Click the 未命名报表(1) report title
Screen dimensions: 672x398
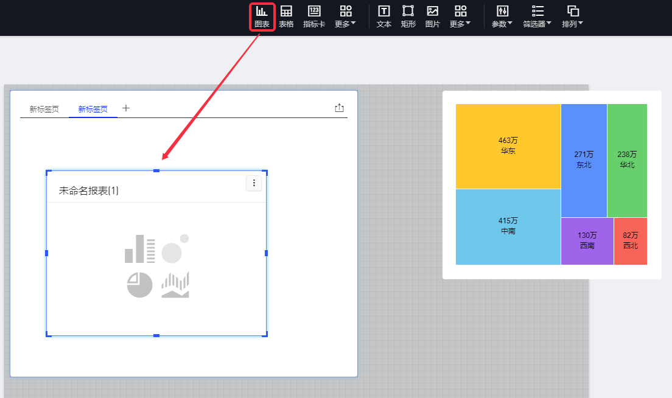coord(89,191)
